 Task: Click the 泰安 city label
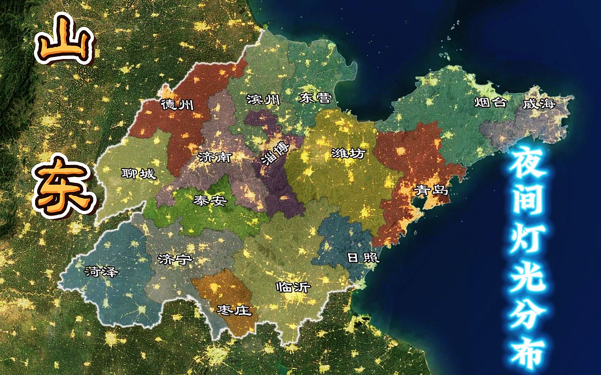point(210,200)
